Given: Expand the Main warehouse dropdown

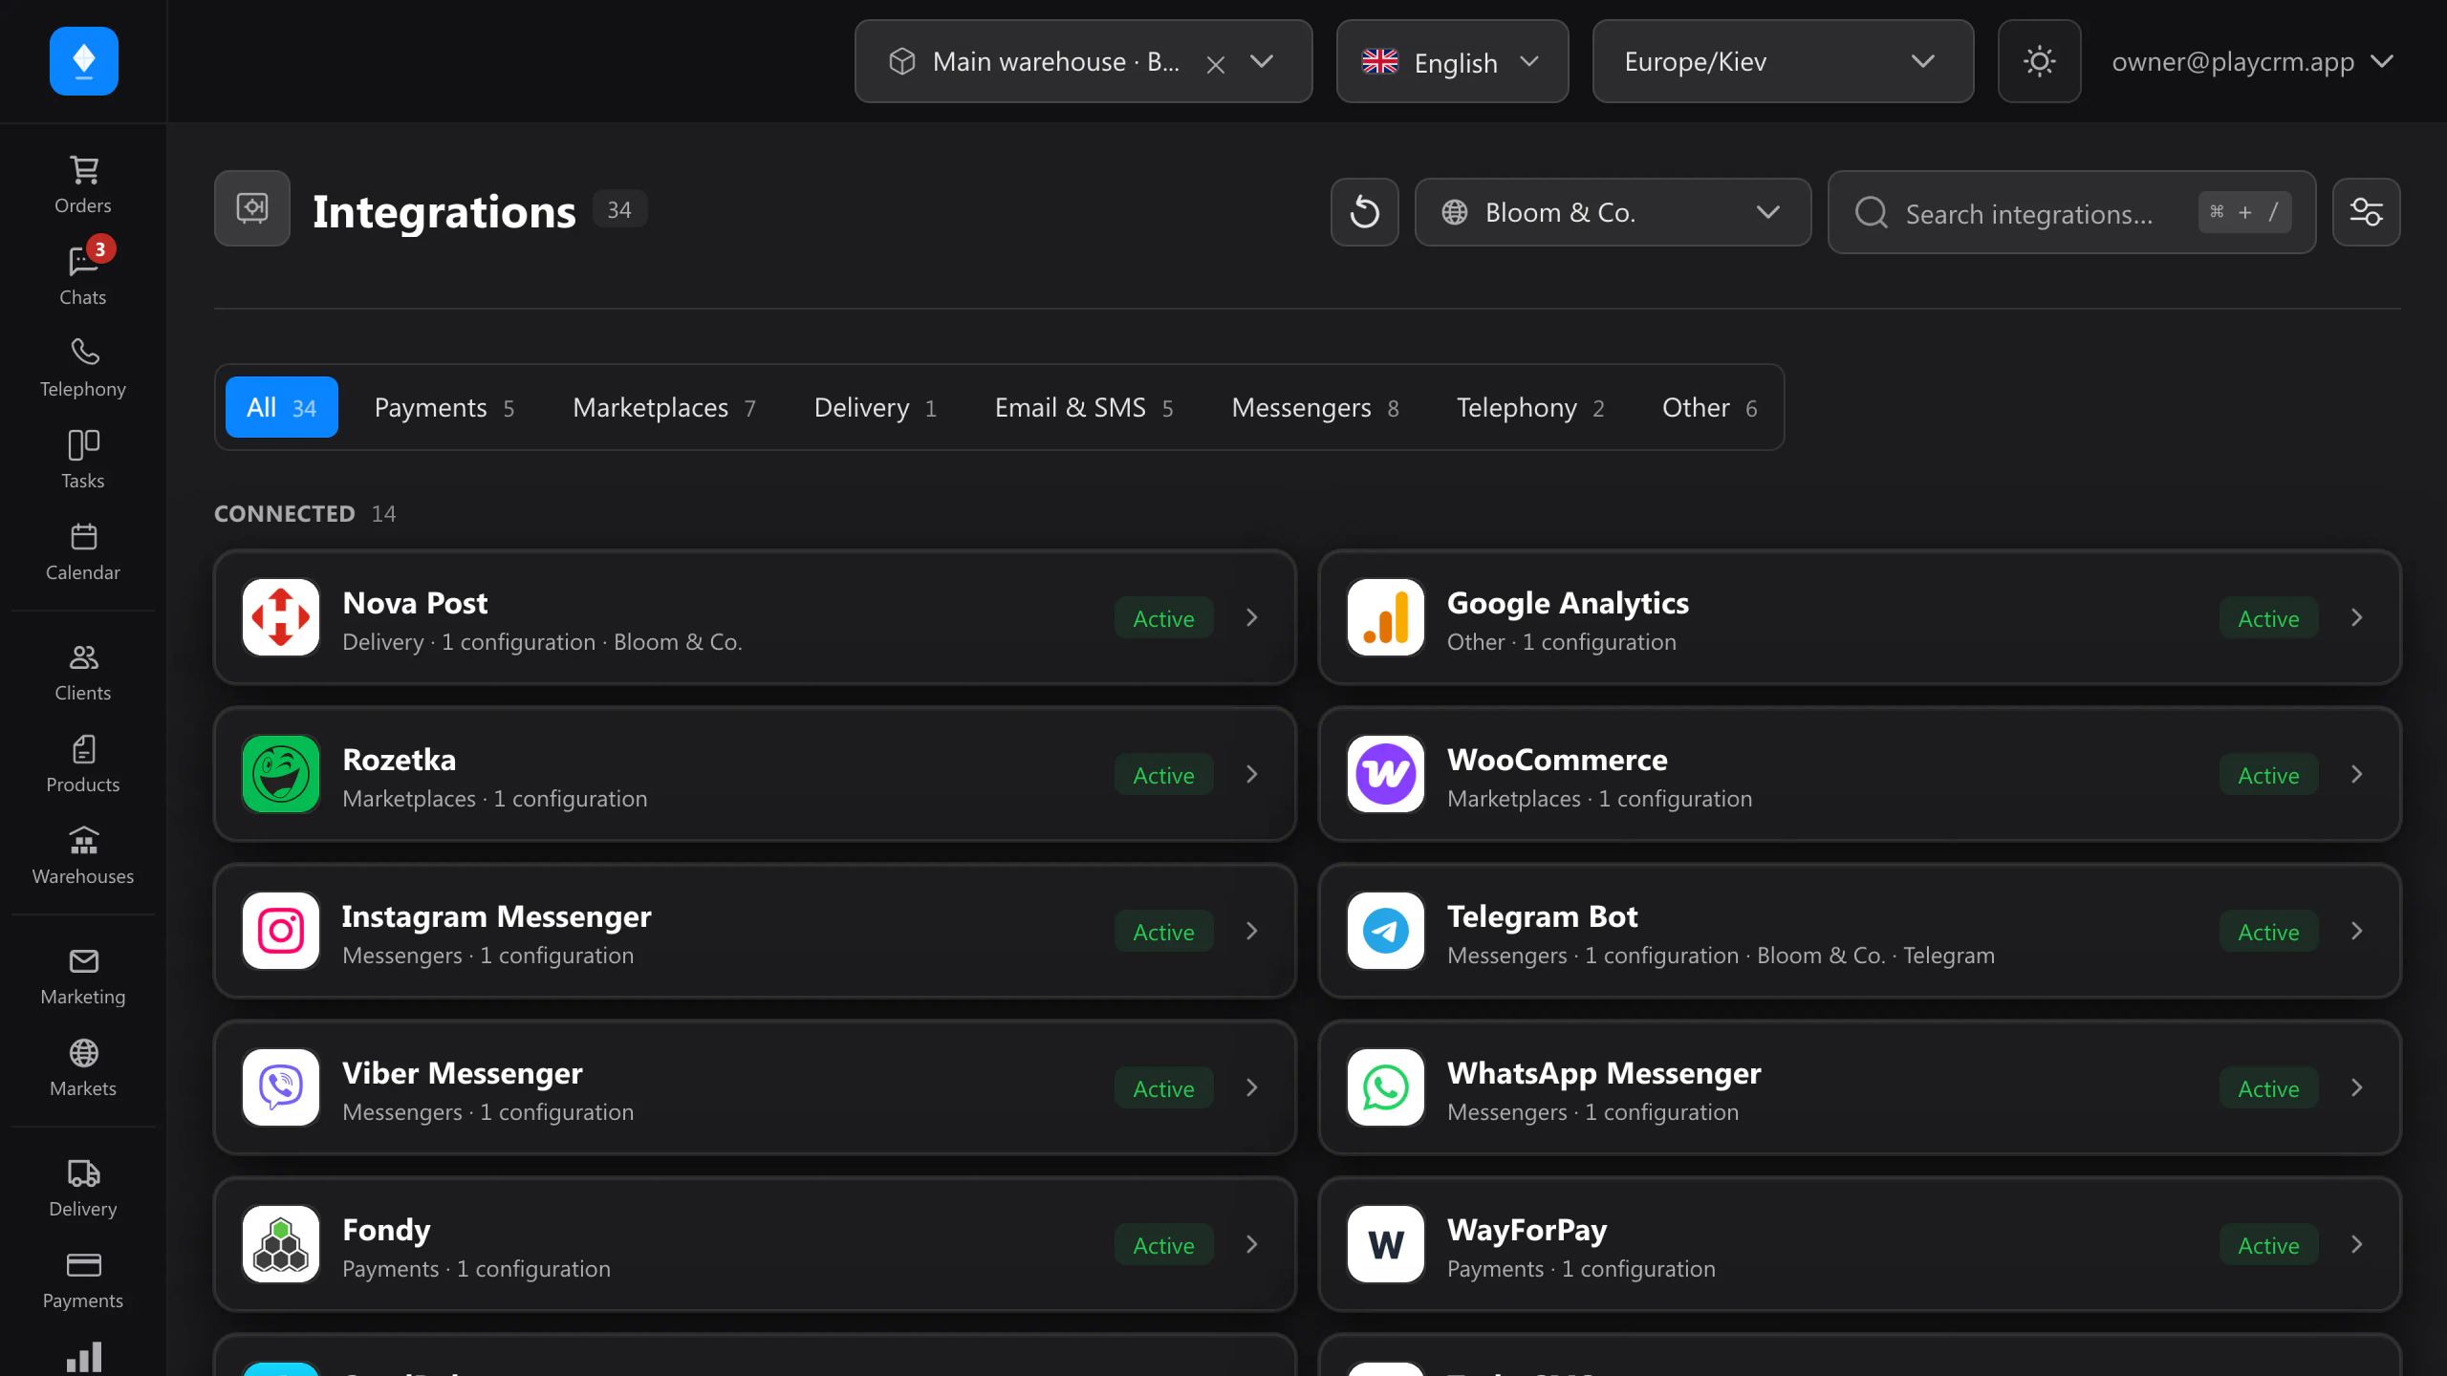Looking at the screenshot, I should pyautogui.click(x=1262, y=61).
